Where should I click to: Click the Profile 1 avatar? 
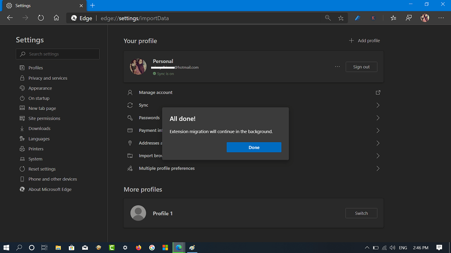[x=138, y=213]
